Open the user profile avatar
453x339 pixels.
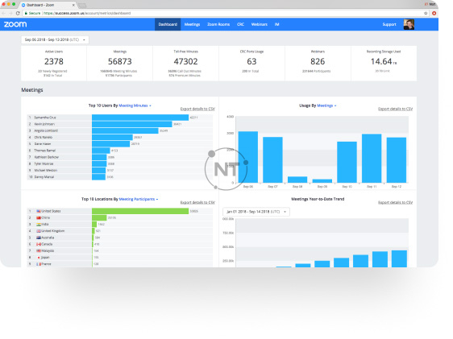[x=409, y=24]
